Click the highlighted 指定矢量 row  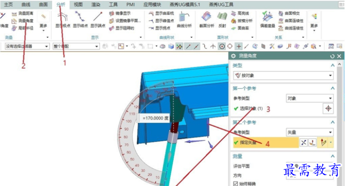coord(266,142)
